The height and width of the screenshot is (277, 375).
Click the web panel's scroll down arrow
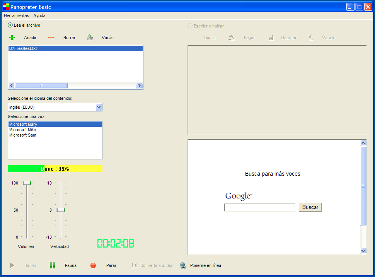(363, 251)
